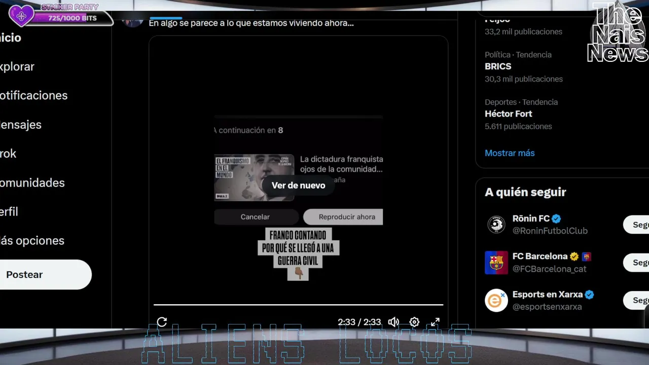Image resolution: width=649 pixels, height=365 pixels.
Task: Open the BRICS trending topic
Action: point(498,66)
